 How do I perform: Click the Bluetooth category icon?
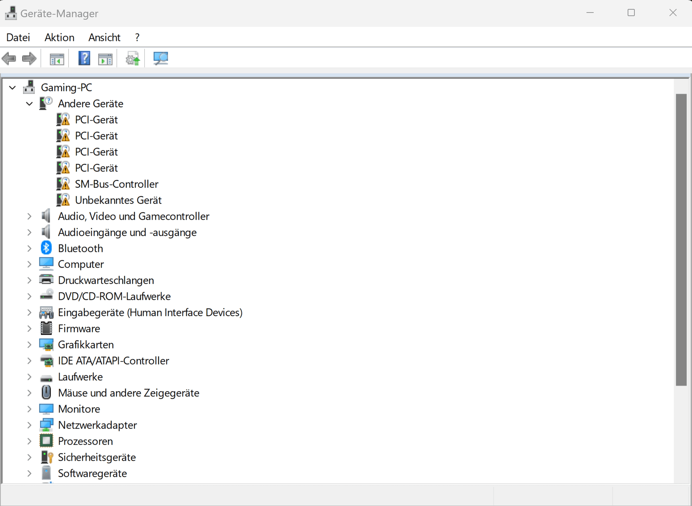pos(46,248)
